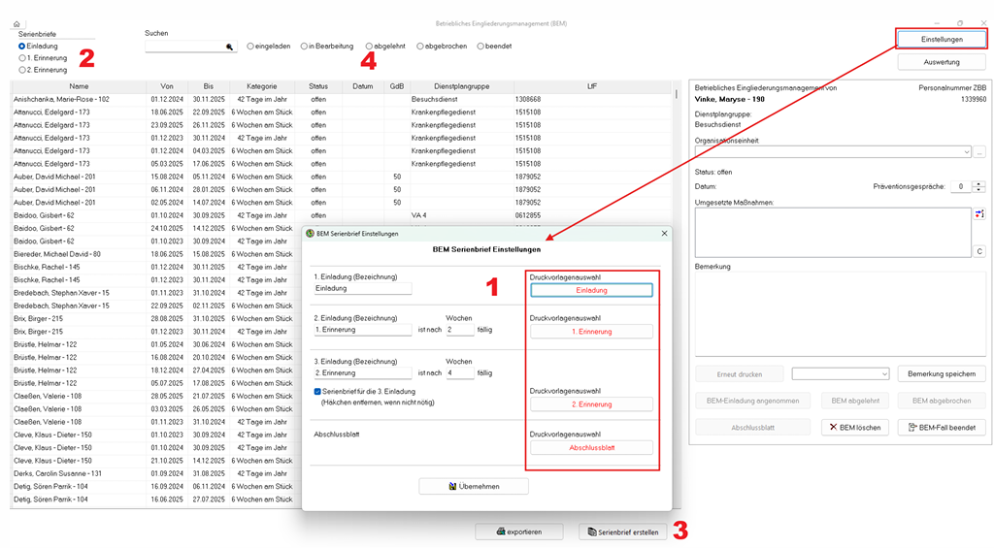
Task: Select Claeßen, Valerie row from 28.05.2025
Action: [x=156, y=396]
